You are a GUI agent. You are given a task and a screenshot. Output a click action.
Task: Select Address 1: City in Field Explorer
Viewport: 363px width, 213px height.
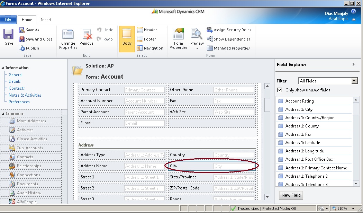(314, 109)
